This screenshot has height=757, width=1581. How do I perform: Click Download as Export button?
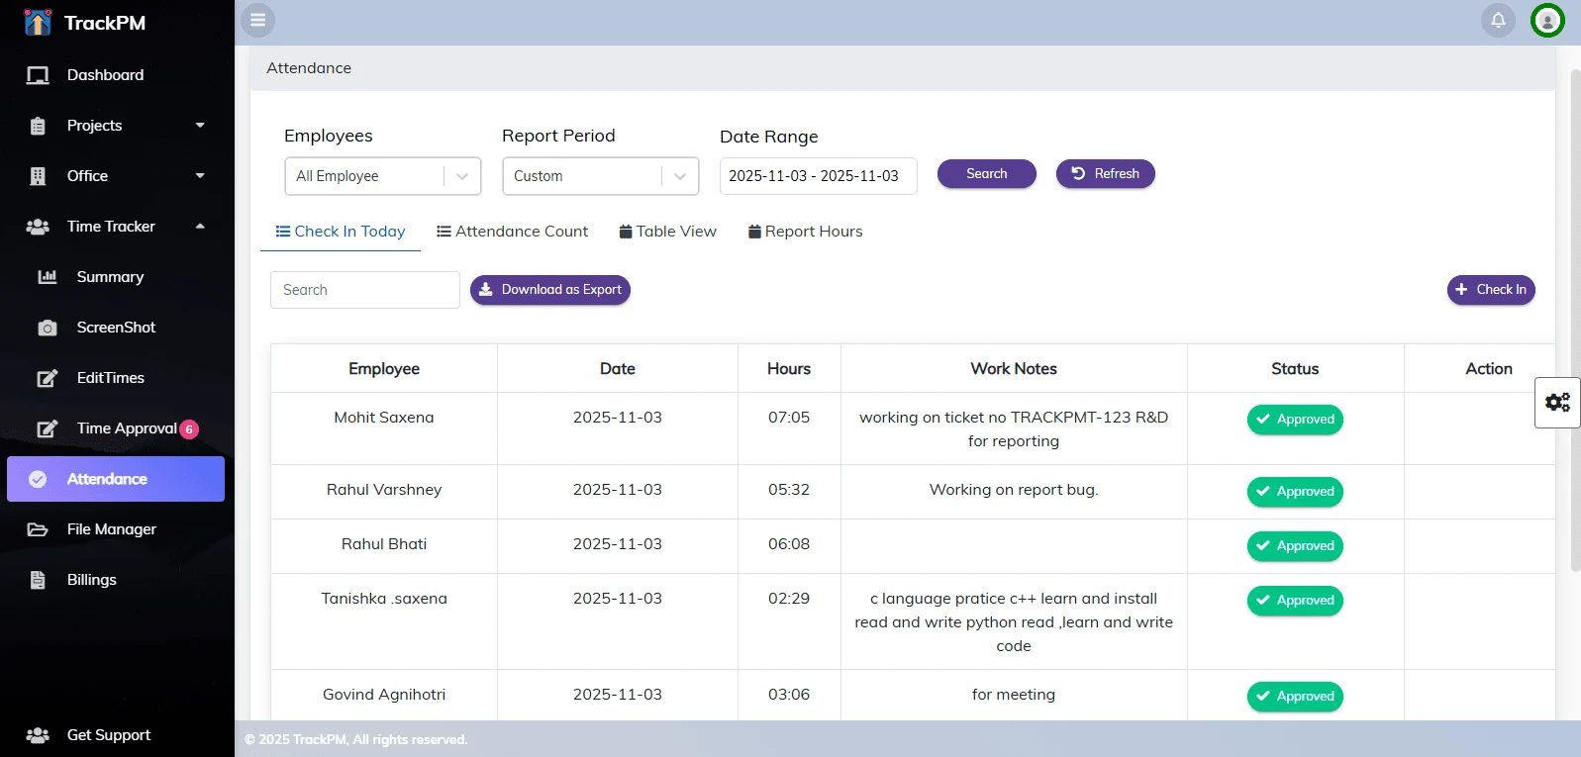550,290
